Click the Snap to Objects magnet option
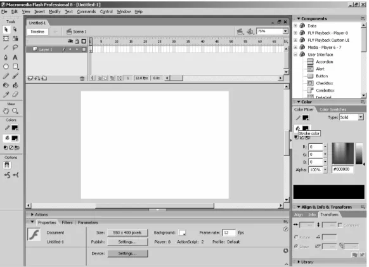 (x=7, y=165)
